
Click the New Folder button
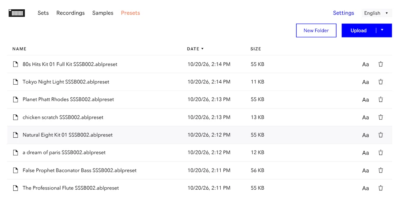pos(316,30)
